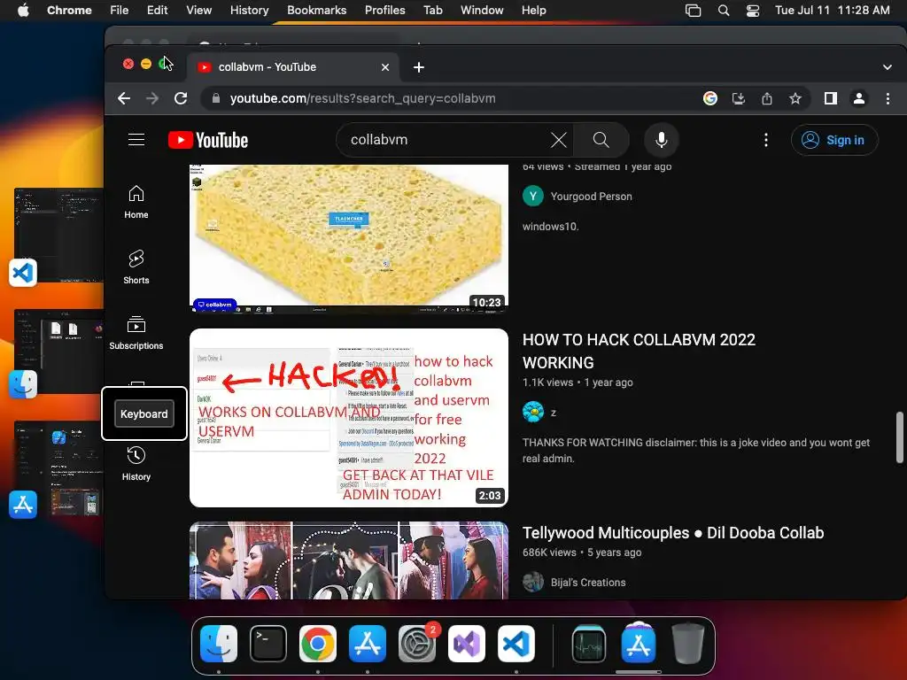Switch to VS Code Stage Manager window
This screenshot has width=907, height=680.
[x=58, y=235]
